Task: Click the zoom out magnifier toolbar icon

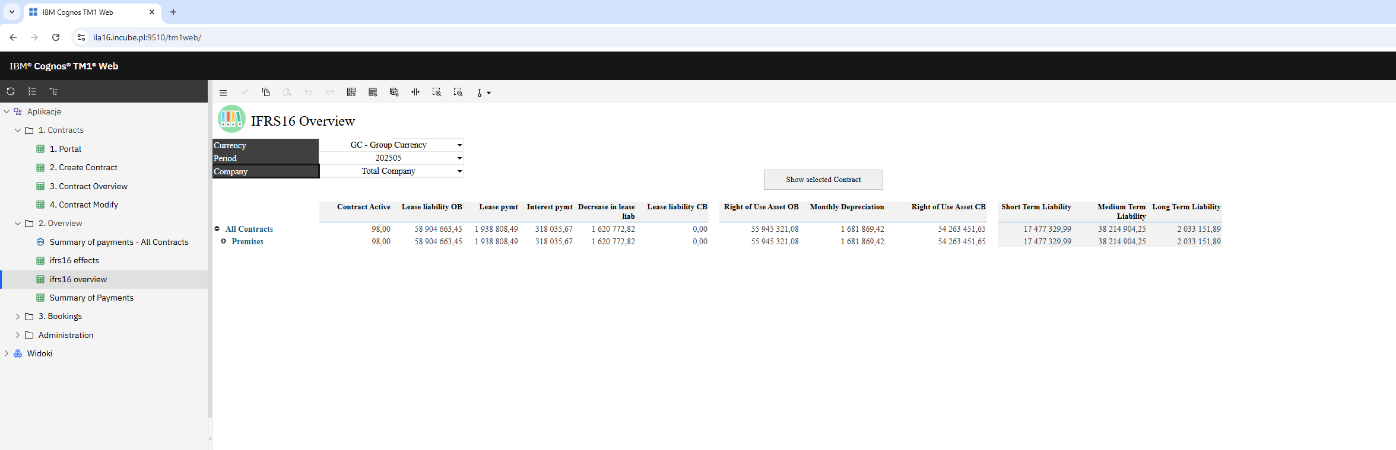Action: click(x=458, y=92)
